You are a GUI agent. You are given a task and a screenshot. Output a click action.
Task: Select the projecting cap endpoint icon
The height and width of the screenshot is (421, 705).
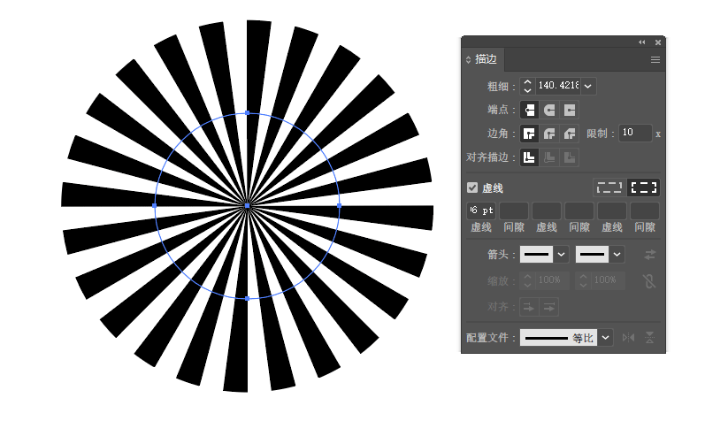point(570,110)
